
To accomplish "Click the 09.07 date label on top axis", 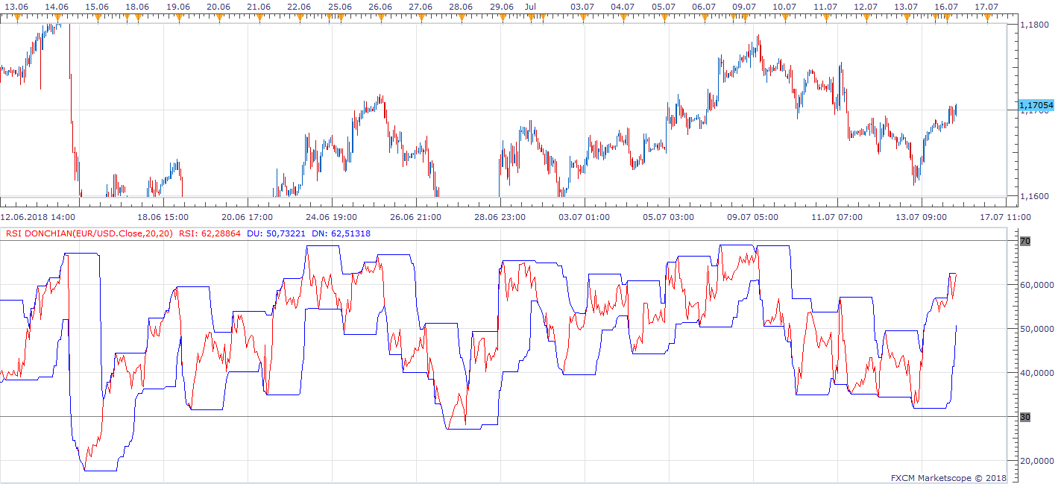I will tap(743, 7).
